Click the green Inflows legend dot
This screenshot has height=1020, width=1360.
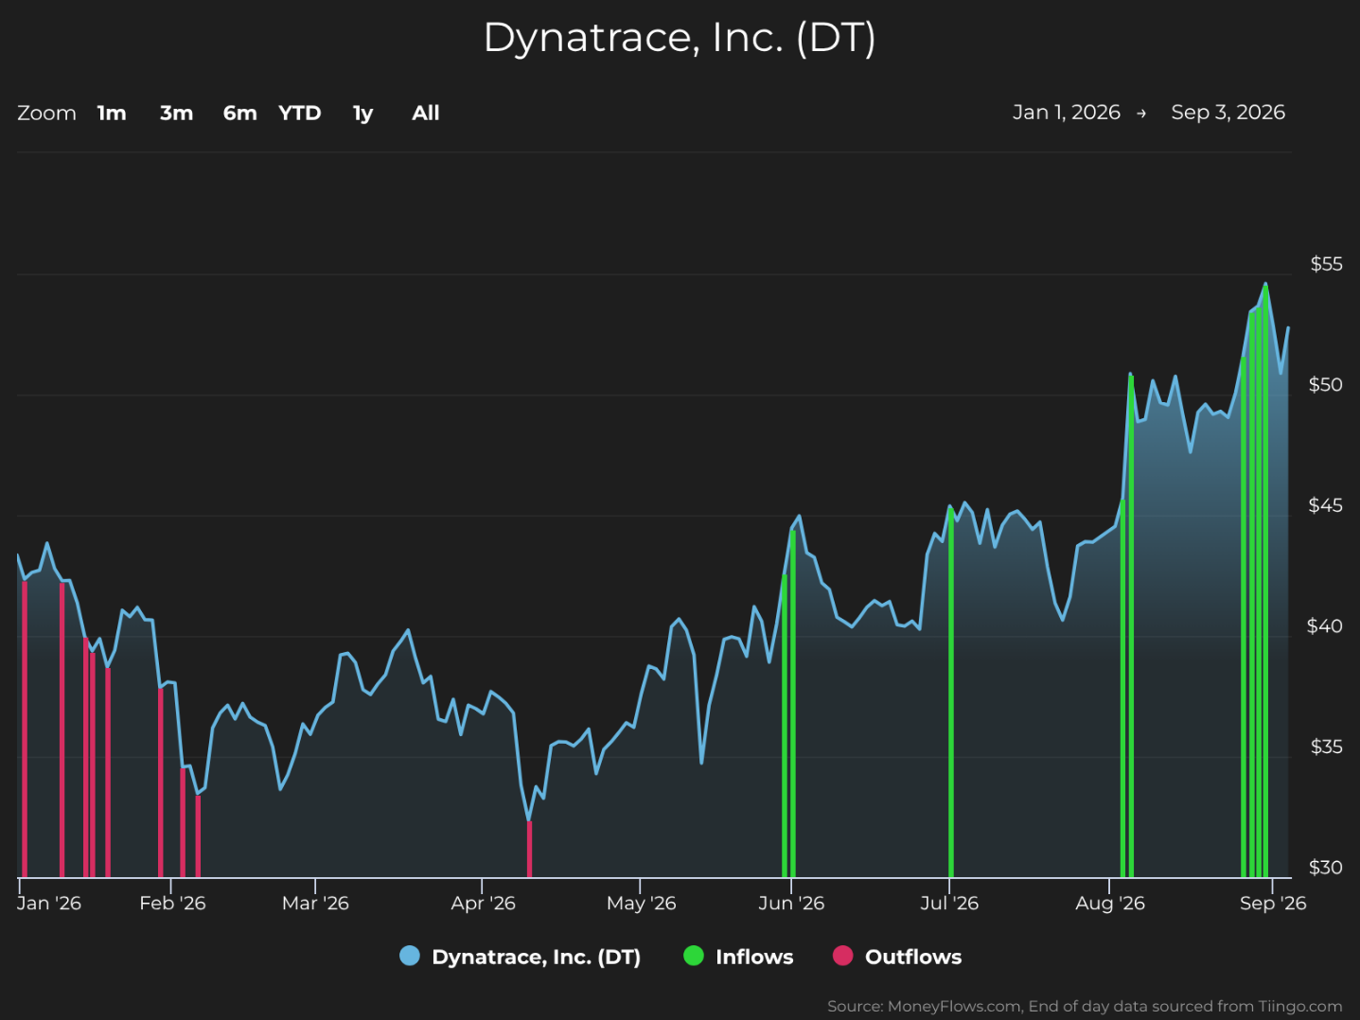click(694, 956)
